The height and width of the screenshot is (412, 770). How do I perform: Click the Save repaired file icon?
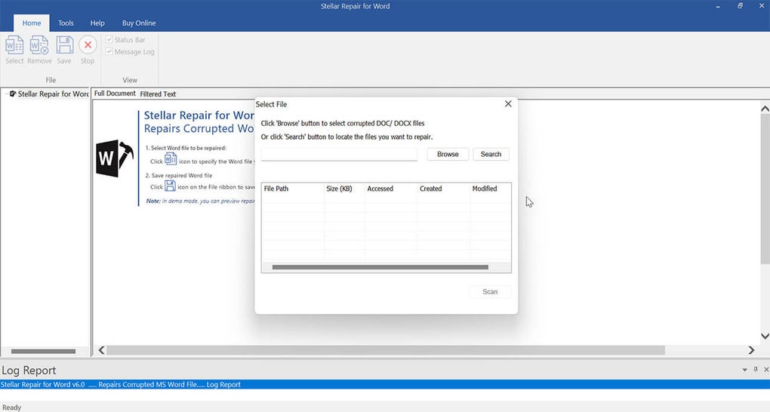point(64,45)
